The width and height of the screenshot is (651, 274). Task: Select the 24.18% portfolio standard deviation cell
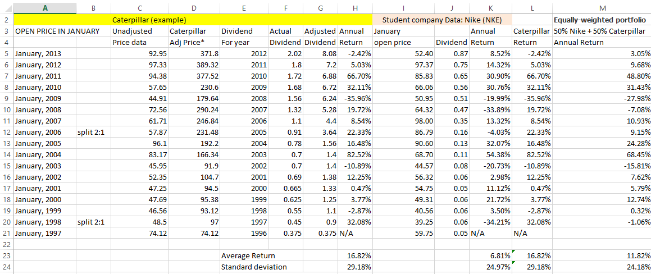[x=602, y=267]
